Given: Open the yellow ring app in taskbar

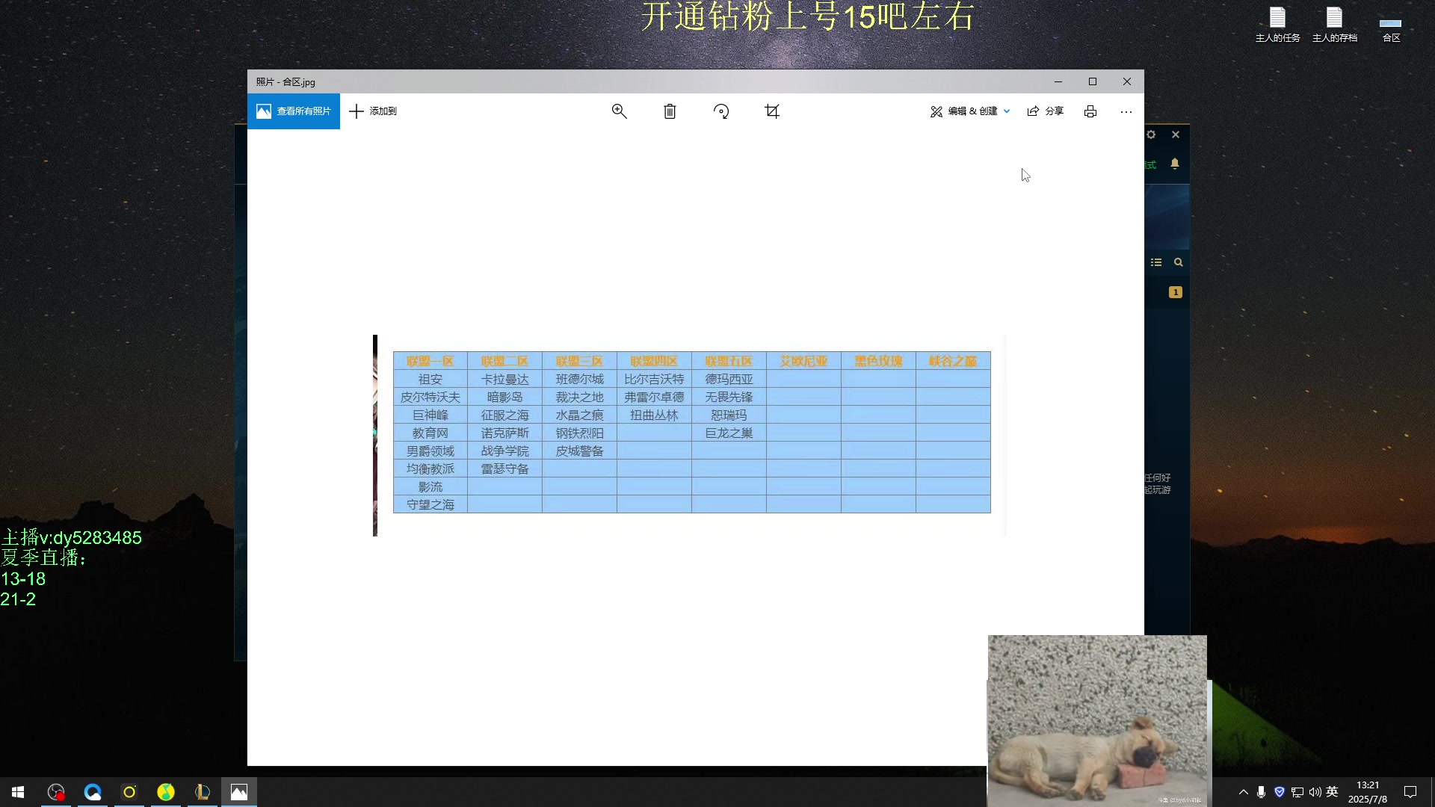Looking at the screenshot, I should click(129, 792).
